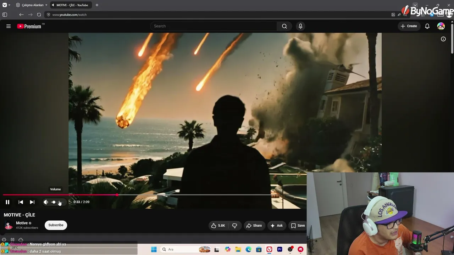Click the search magnifier button
The image size is (454, 255).
[284, 26]
